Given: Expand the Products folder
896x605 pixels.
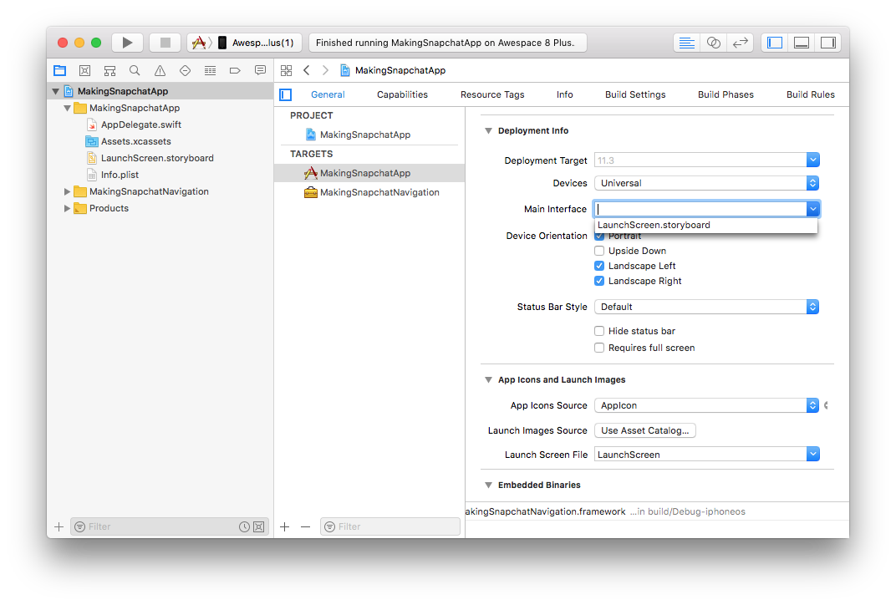Looking at the screenshot, I should click(68, 209).
